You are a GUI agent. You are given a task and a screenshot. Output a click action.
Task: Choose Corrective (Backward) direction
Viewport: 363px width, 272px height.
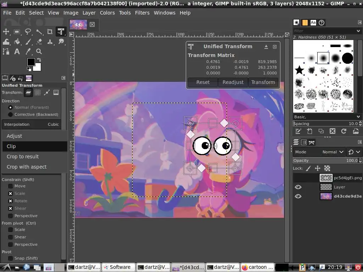click(33, 114)
